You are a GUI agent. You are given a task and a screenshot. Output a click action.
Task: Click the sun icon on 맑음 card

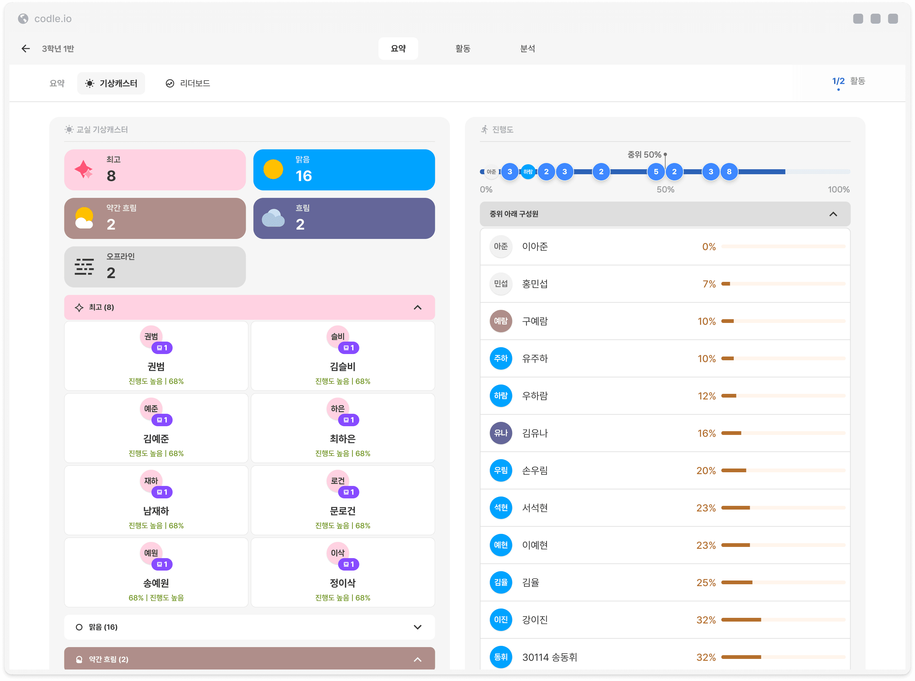click(273, 170)
